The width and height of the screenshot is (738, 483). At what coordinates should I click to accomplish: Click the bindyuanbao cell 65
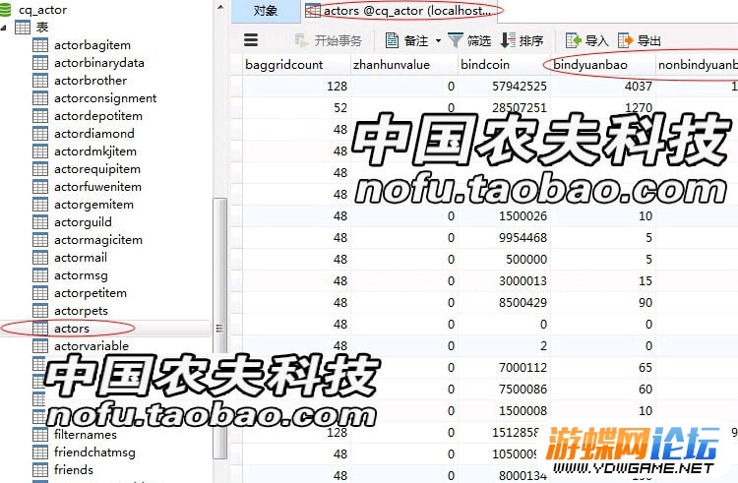(603, 367)
